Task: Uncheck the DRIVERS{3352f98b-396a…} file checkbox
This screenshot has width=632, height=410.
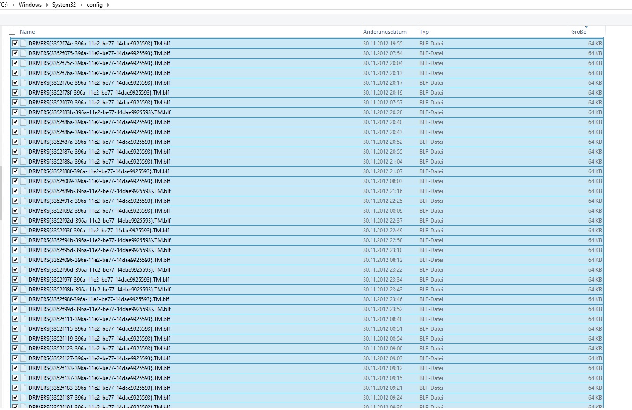Action: point(15,290)
